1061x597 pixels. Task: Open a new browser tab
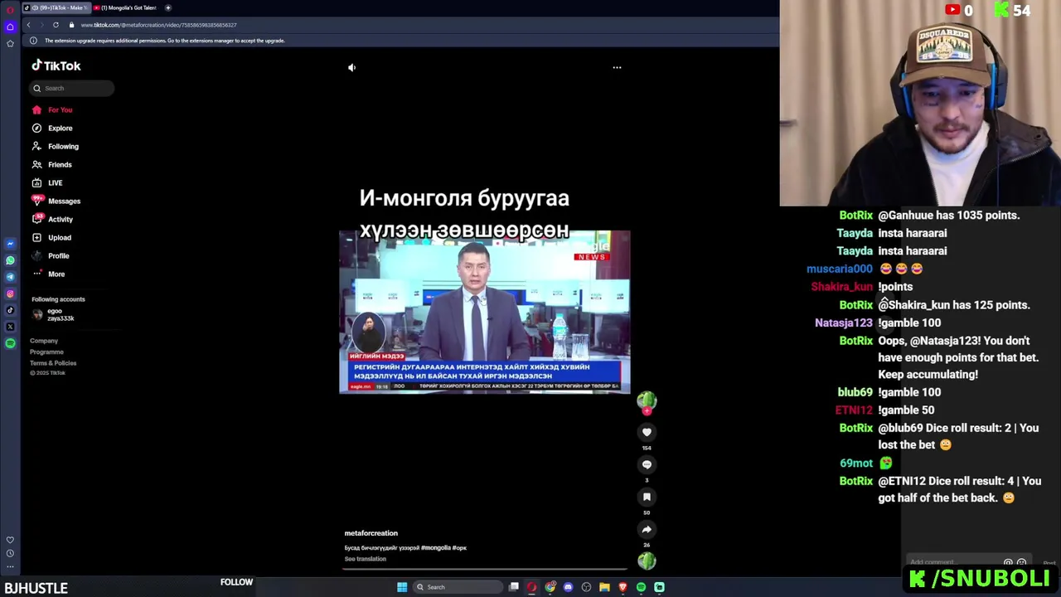pos(168,7)
